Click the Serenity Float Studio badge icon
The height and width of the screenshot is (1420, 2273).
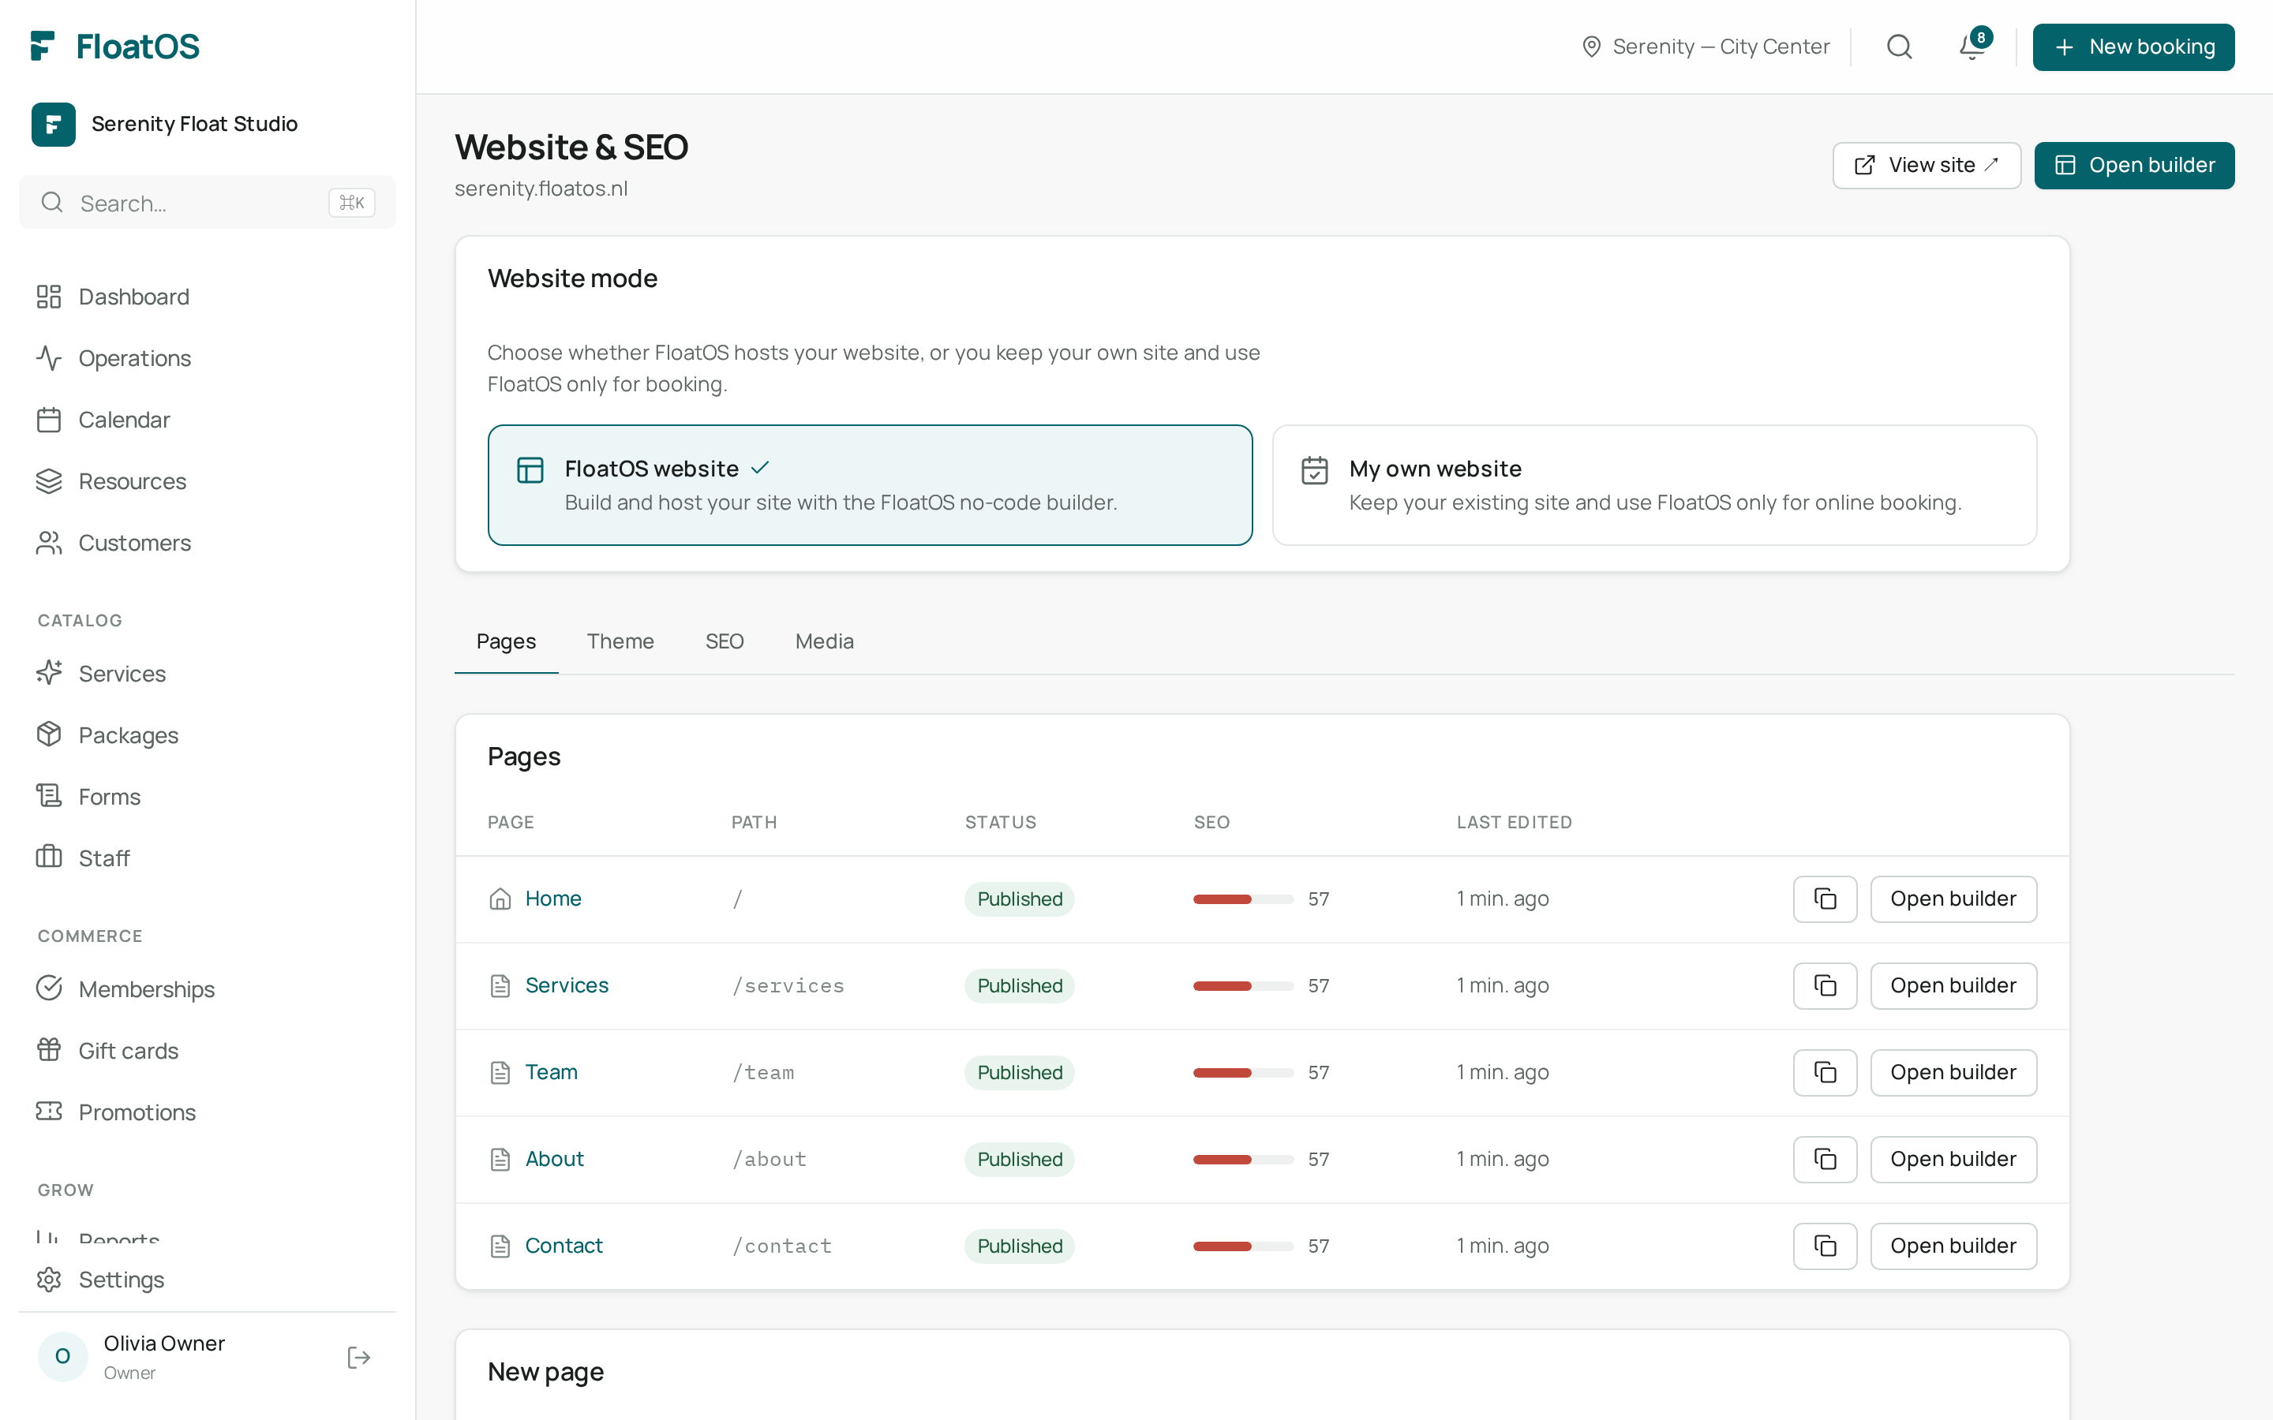pos(54,124)
